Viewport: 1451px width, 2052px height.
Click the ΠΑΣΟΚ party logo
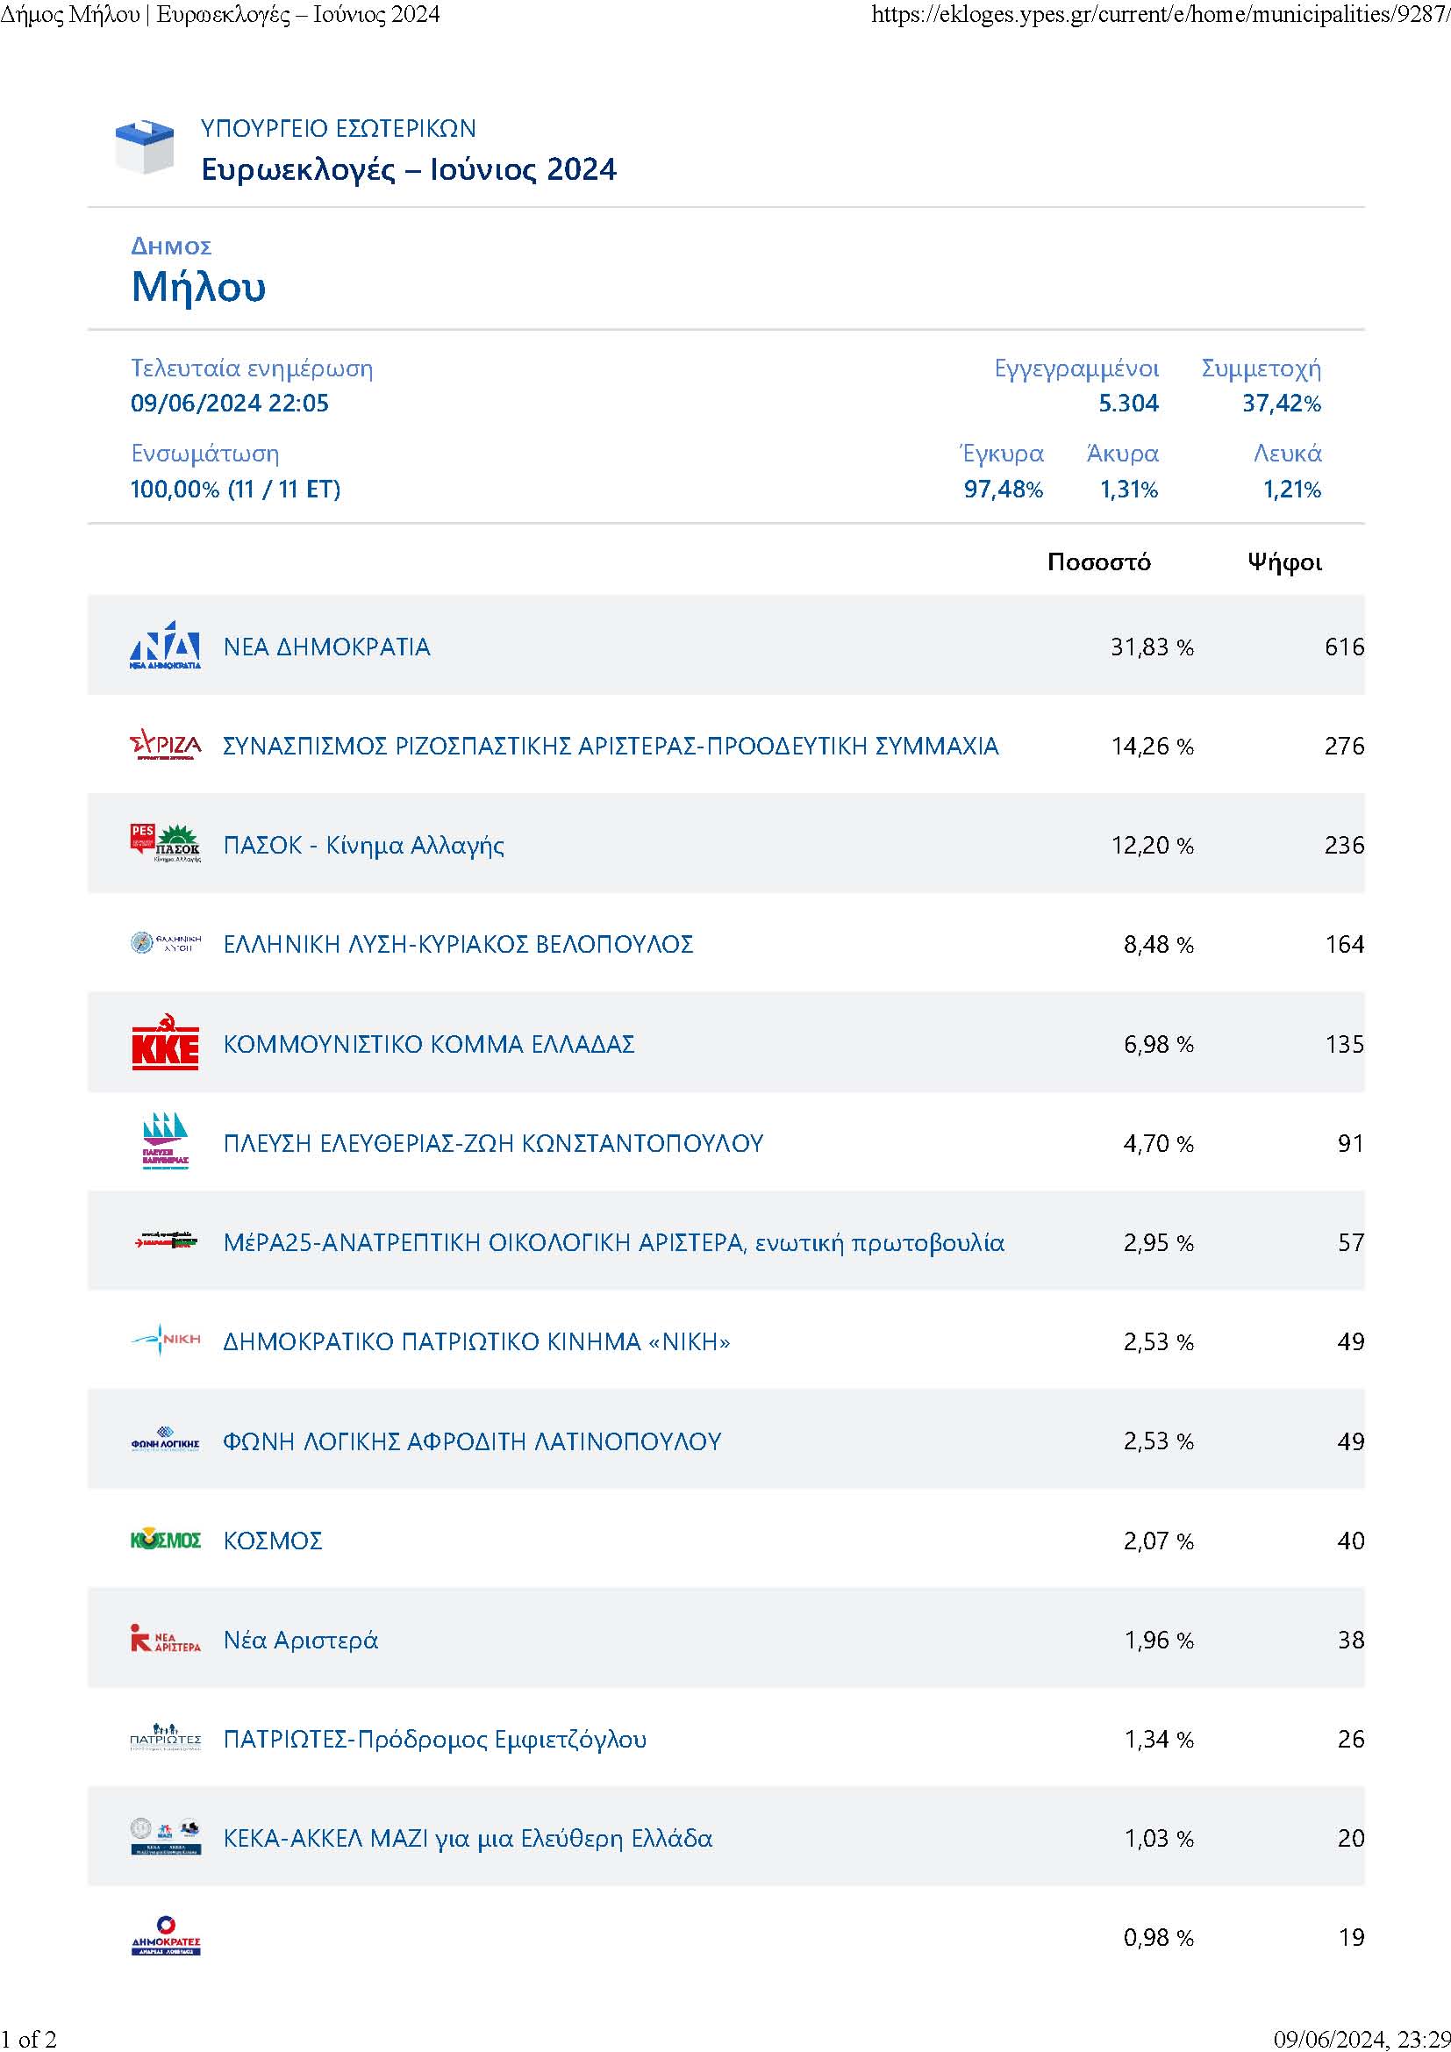pyautogui.click(x=165, y=844)
